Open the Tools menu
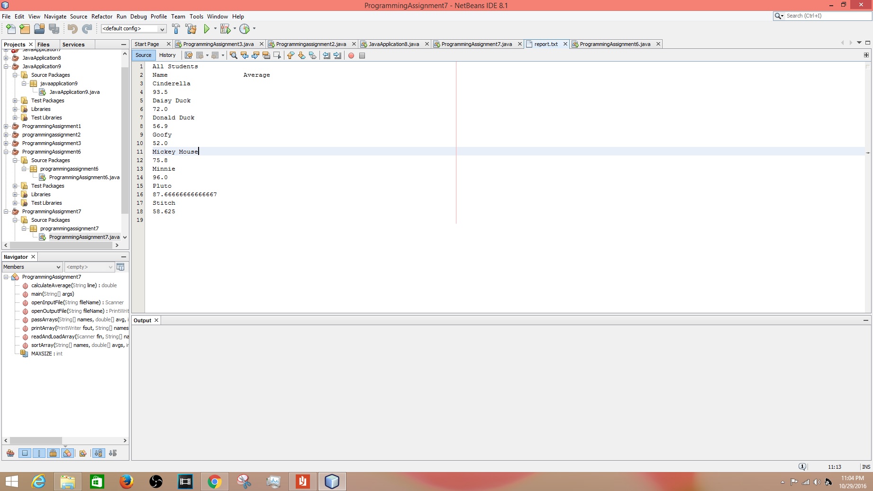Viewport: 873px width, 491px height. click(196, 17)
